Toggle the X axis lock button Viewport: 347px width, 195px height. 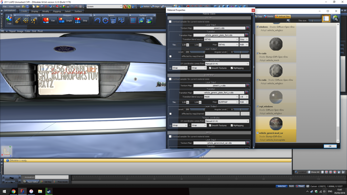pos(125,7)
